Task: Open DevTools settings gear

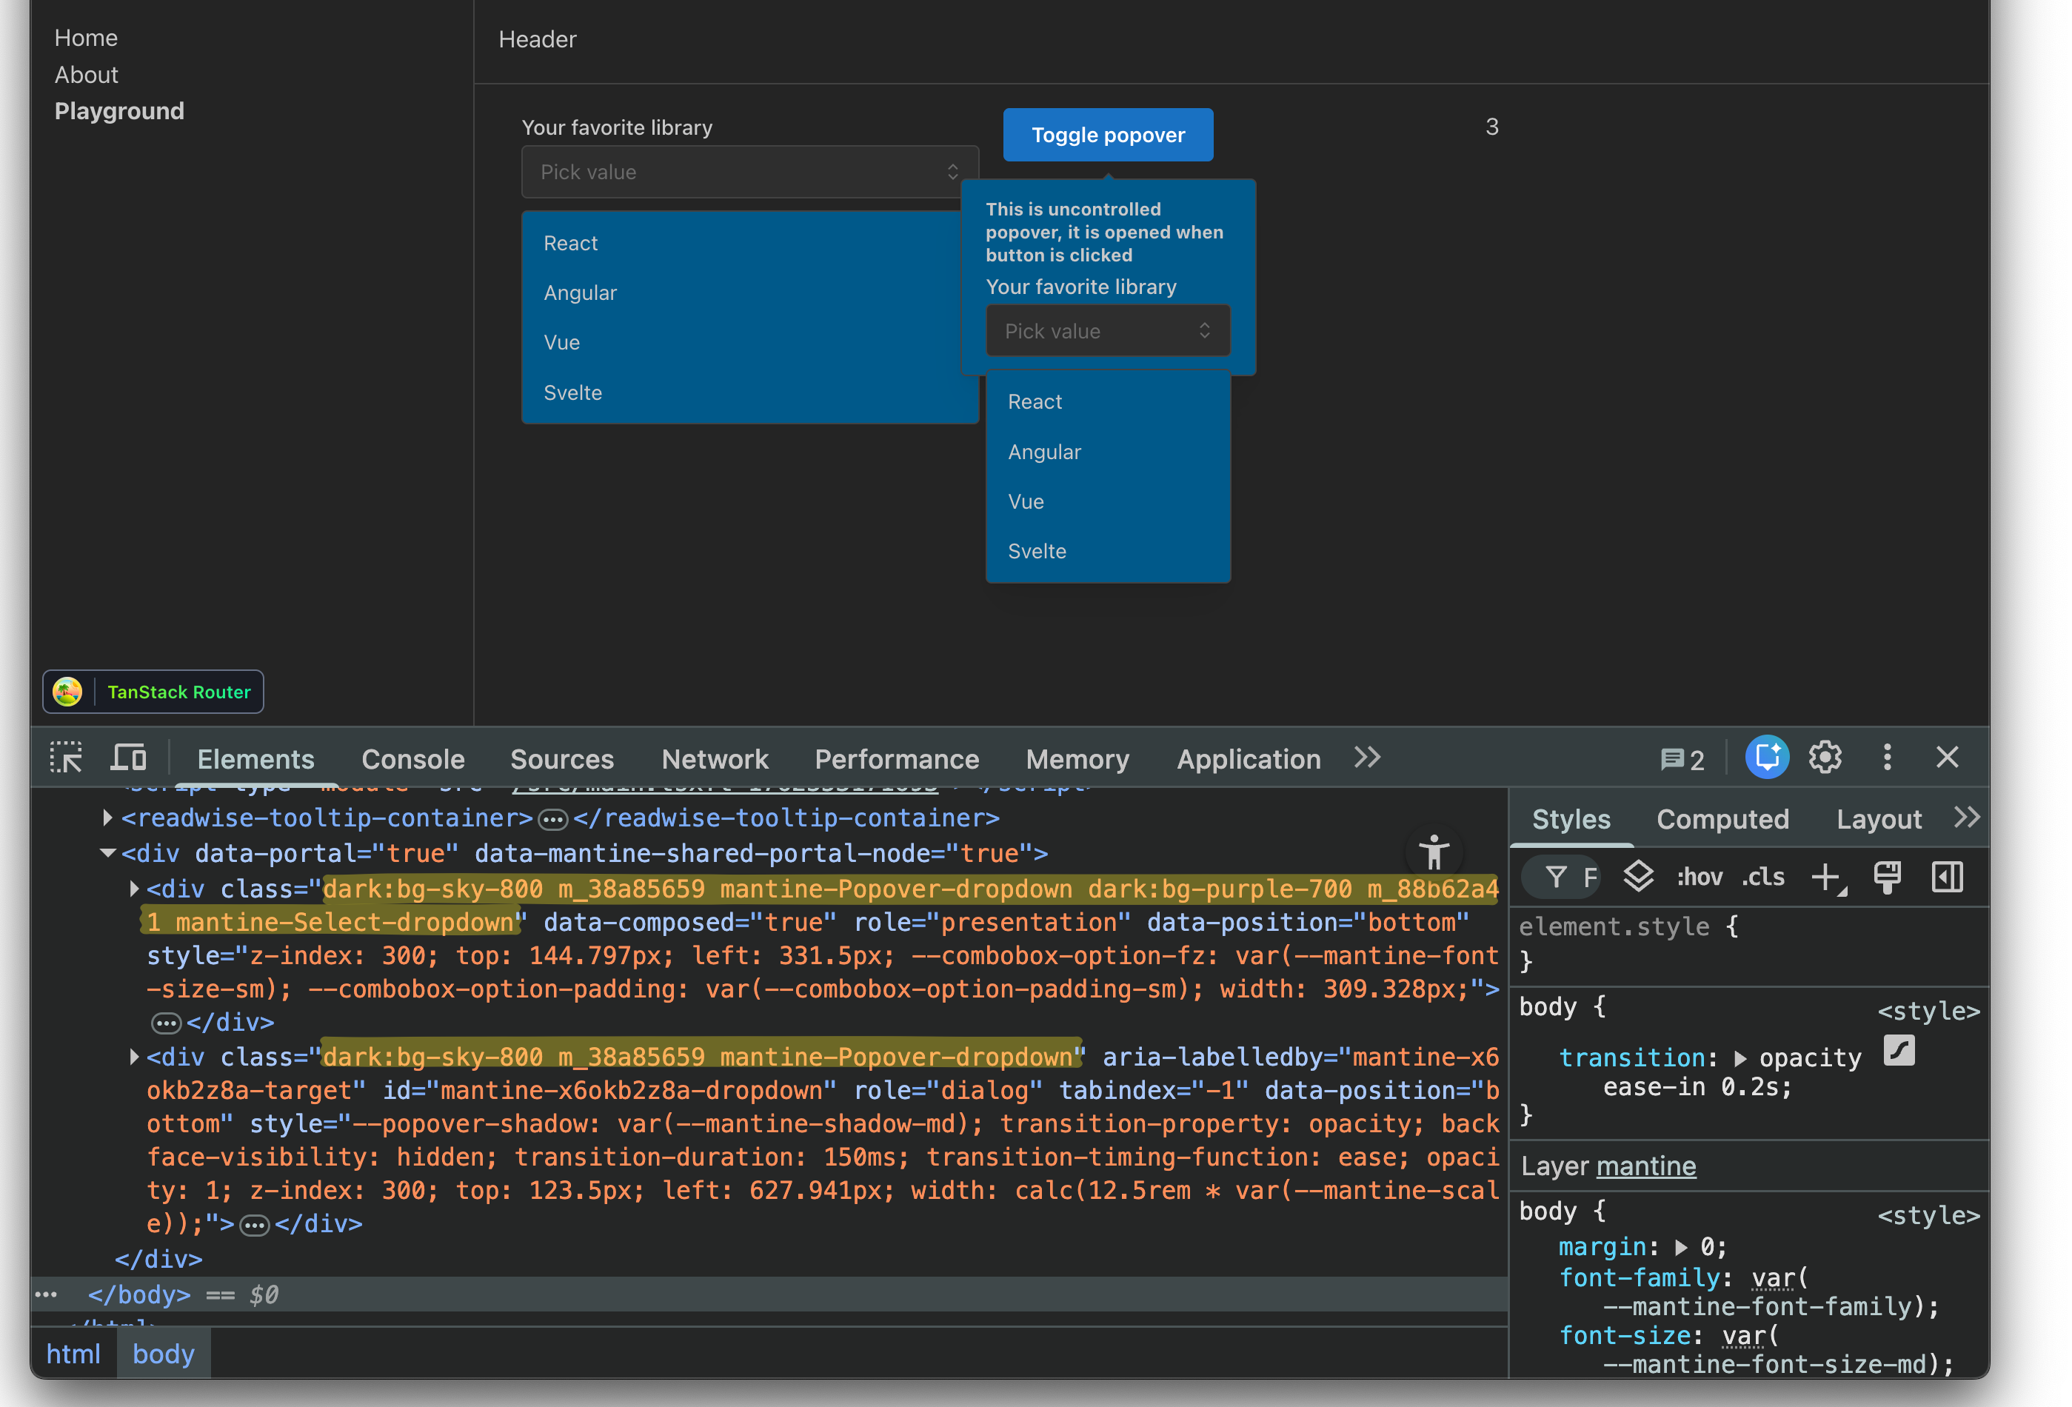Action: point(1824,758)
